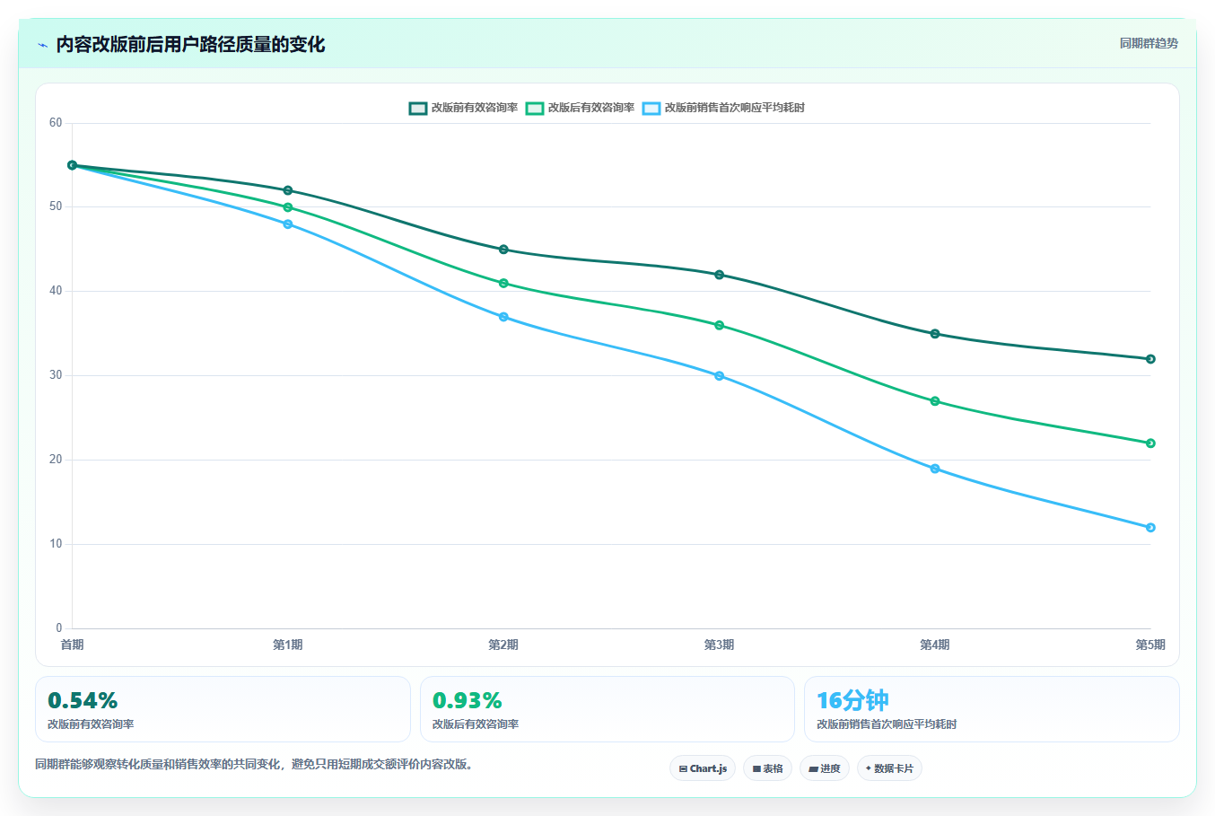
Task: Click the 表格 chip
Action: pyautogui.click(x=767, y=768)
